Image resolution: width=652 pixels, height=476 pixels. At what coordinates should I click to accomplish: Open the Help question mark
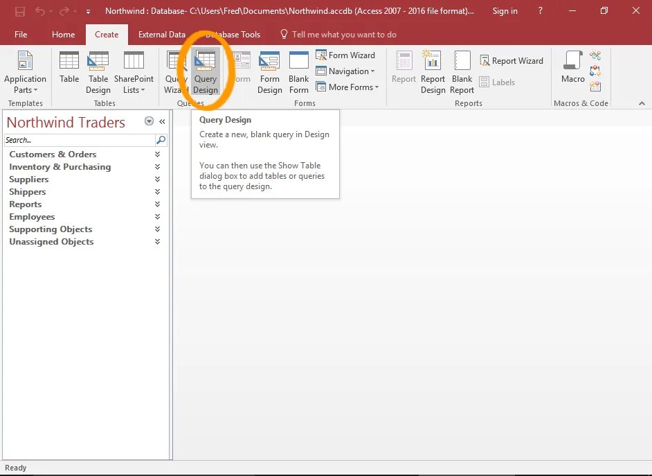[540, 11]
